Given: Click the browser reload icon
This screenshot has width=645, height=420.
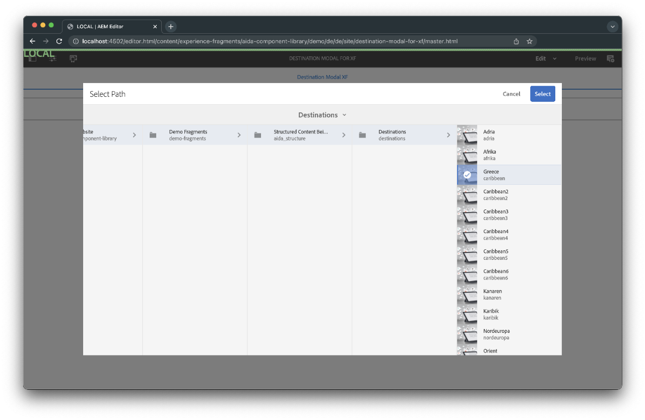Looking at the screenshot, I should pyautogui.click(x=59, y=41).
